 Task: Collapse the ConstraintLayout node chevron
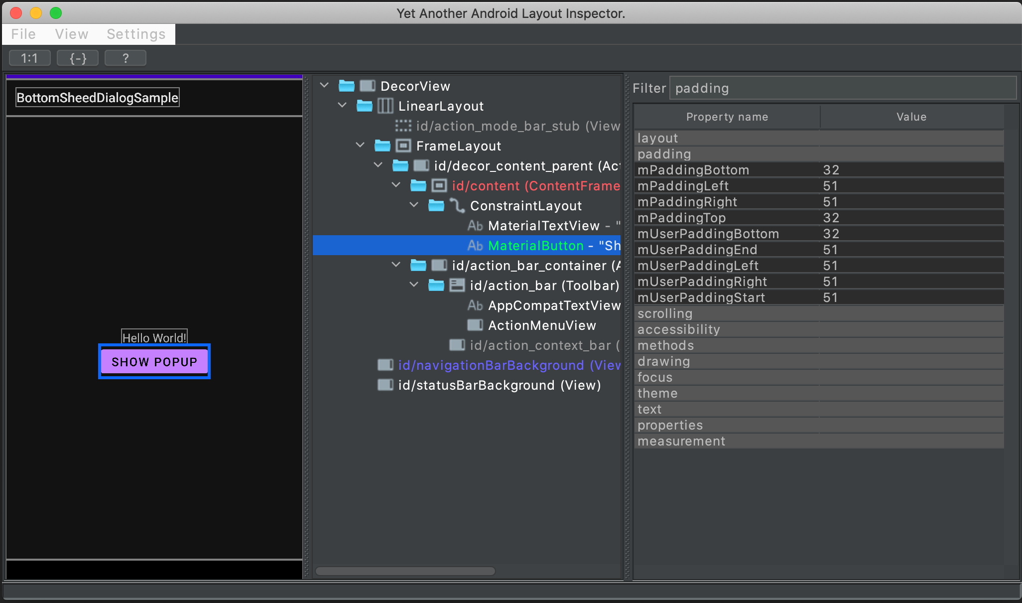(x=414, y=205)
